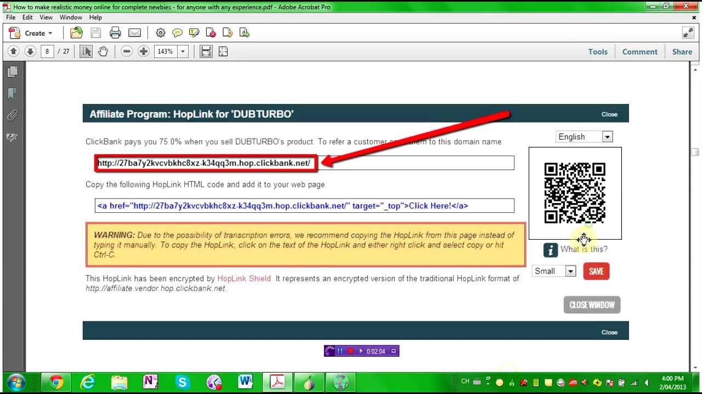Open the File menu
The width and height of the screenshot is (702, 394).
(x=11, y=18)
